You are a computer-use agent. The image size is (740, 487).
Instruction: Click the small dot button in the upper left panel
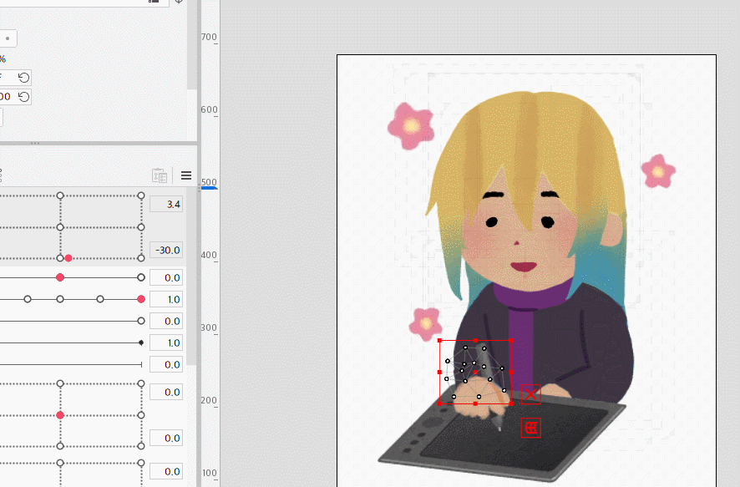pyautogui.click(x=8, y=38)
